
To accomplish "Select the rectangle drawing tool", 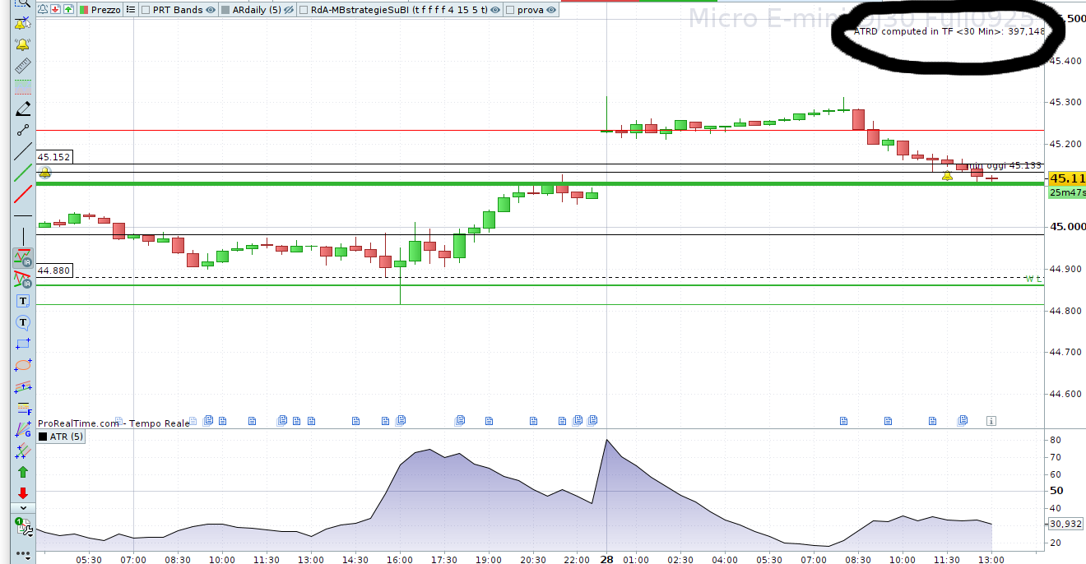I will 22,344.
